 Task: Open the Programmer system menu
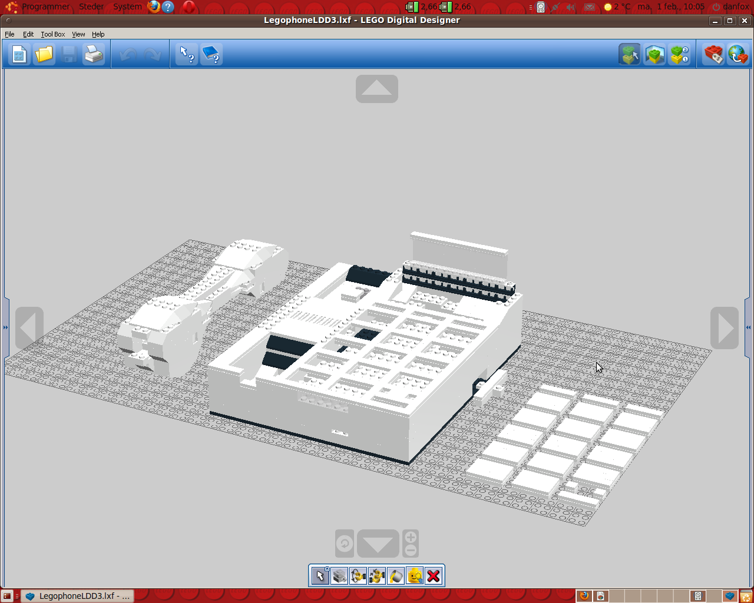[46, 6]
